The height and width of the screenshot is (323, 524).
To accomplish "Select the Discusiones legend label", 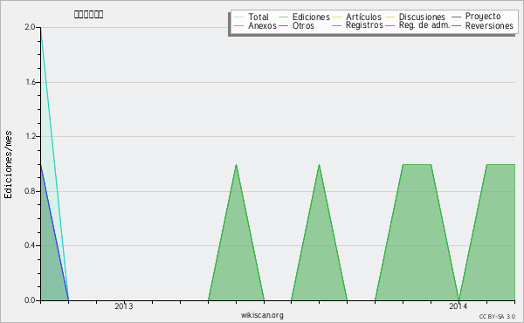I will pyautogui.click(x=422, y=17).
